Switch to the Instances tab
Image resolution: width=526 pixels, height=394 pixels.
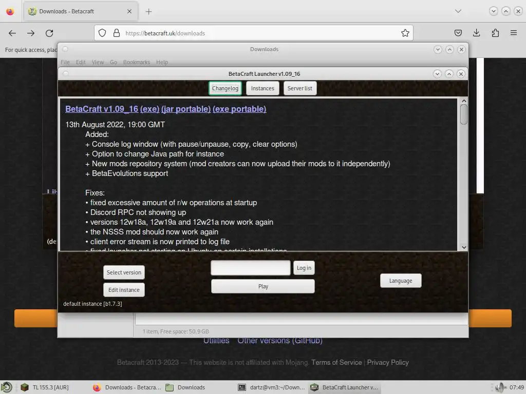pos(262,88)
